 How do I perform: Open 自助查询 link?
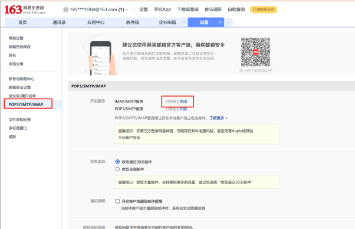pyautogui.click(x=236, y=9)
